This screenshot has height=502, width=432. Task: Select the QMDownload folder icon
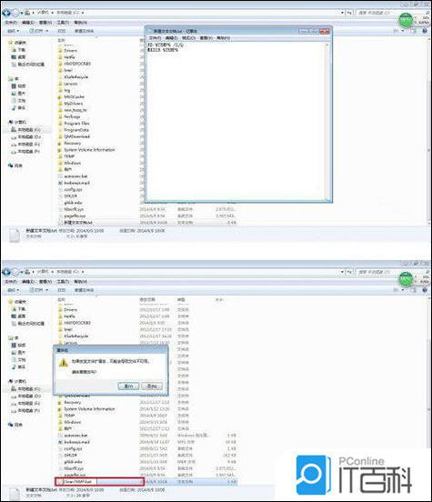coord(60,136)
